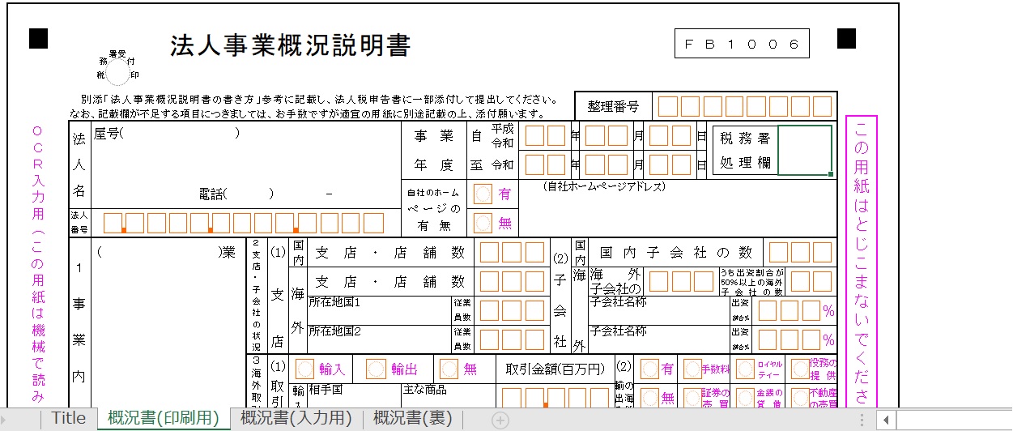This screenshot has height=431, width=1013.
Task: Click the last 整理番号 digit box
Action: pos(822,106)
